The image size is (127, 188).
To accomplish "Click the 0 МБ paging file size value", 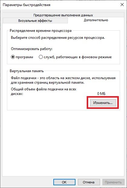I will [x=101, y=93].
